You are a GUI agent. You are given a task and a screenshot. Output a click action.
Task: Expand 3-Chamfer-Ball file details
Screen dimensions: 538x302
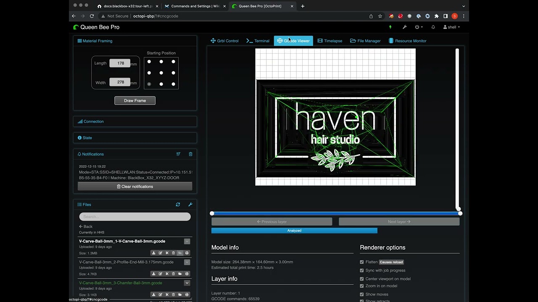coord(187,283)
